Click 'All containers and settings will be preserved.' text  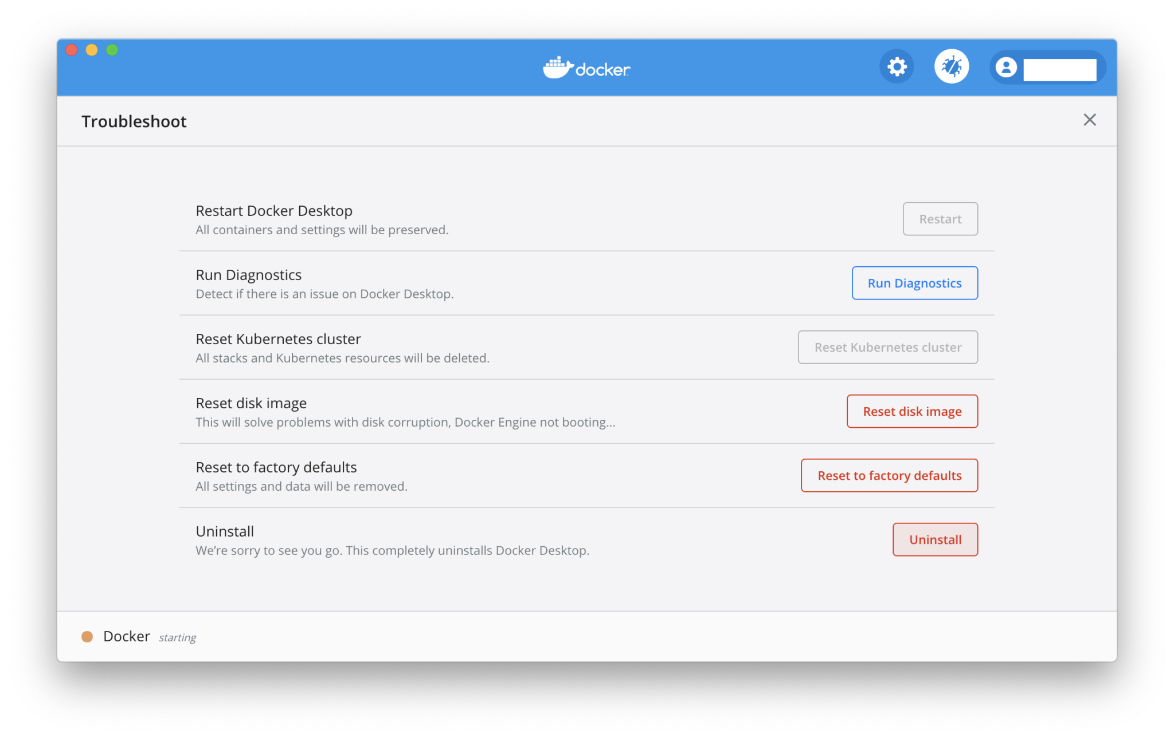click(x=322, y=230)
